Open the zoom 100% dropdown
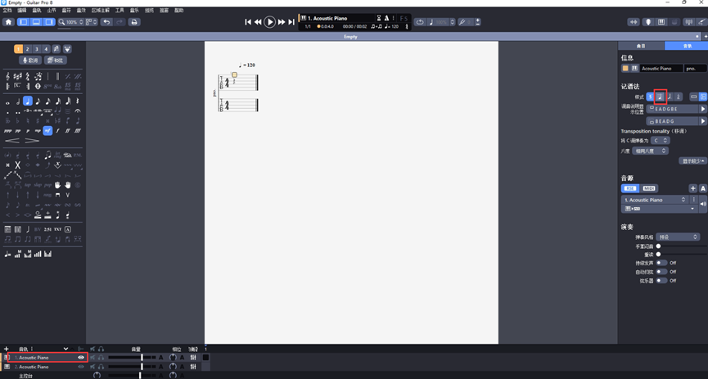This screenshot has width=708, height=379. pos(74,22)
